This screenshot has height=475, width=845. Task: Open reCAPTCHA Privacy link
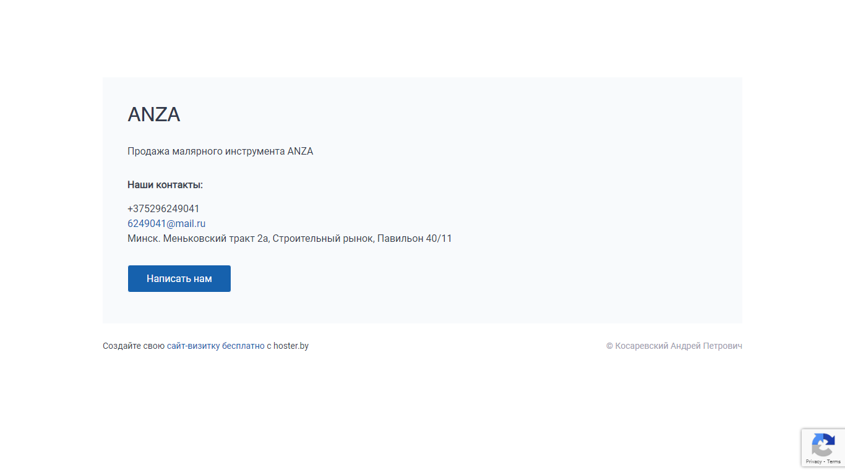pos(813,461)
